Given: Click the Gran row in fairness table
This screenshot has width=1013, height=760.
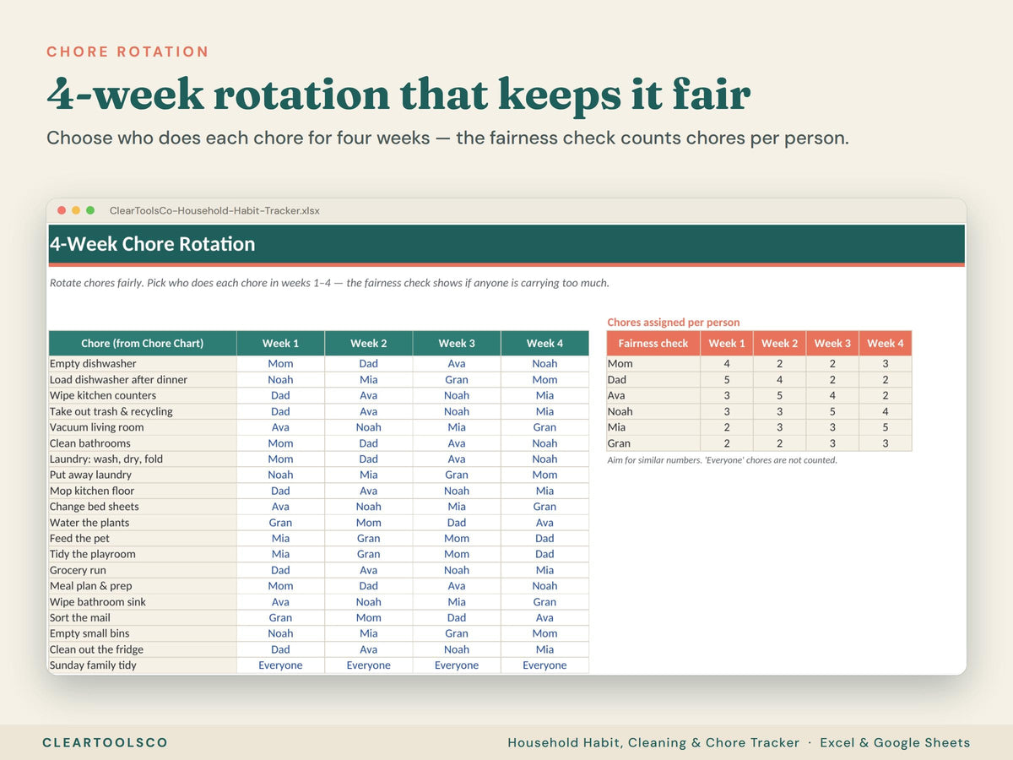Looking at the screenshot, I should click(759, 443).
